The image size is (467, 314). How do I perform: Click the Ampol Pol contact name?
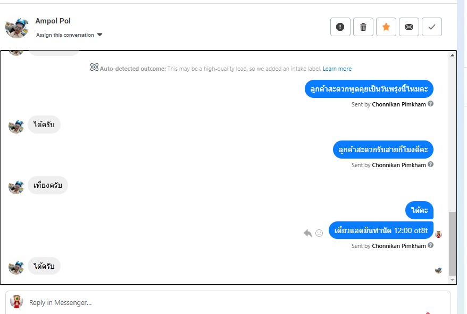tap(53, 21)
